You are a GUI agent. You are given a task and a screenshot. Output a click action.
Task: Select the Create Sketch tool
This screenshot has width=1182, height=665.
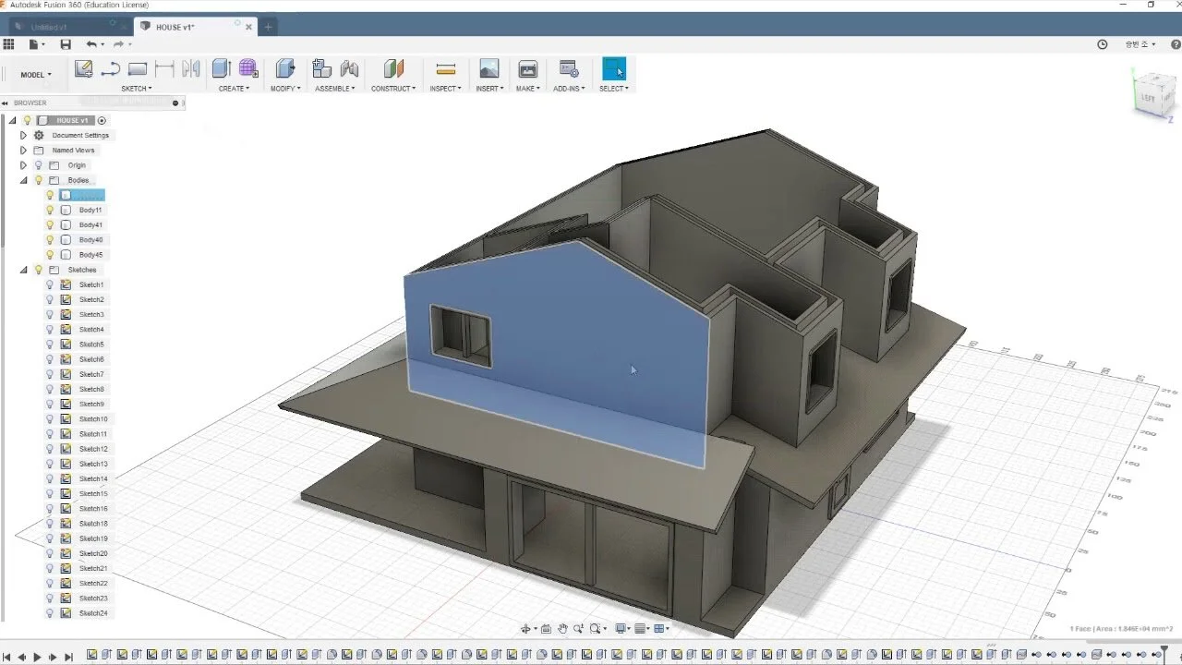(x=84, y=68)
